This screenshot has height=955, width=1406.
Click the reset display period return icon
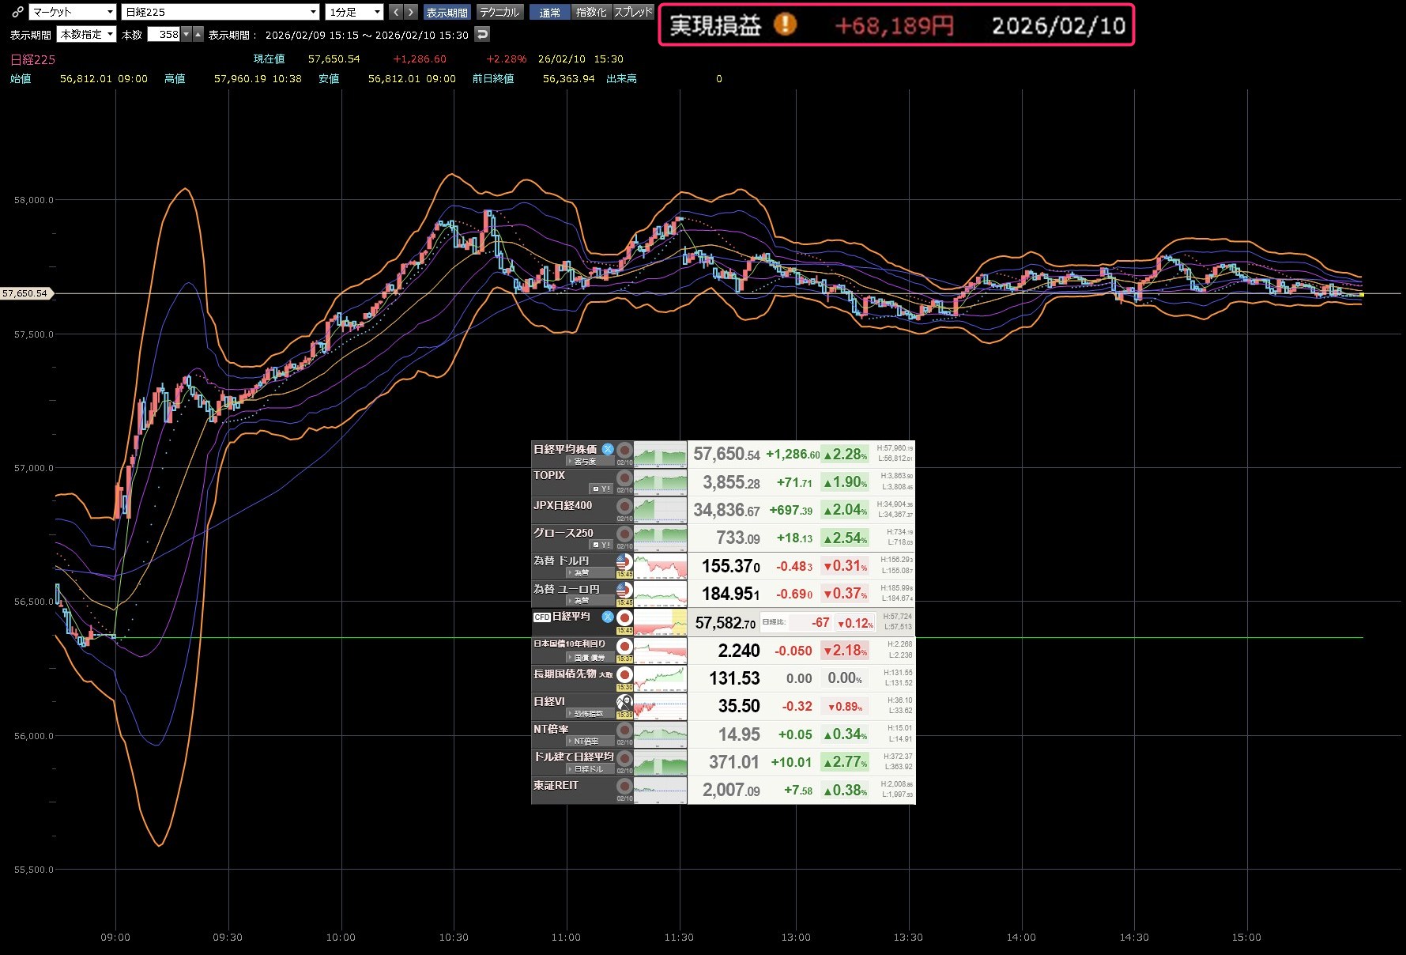(x=482, y=34)
